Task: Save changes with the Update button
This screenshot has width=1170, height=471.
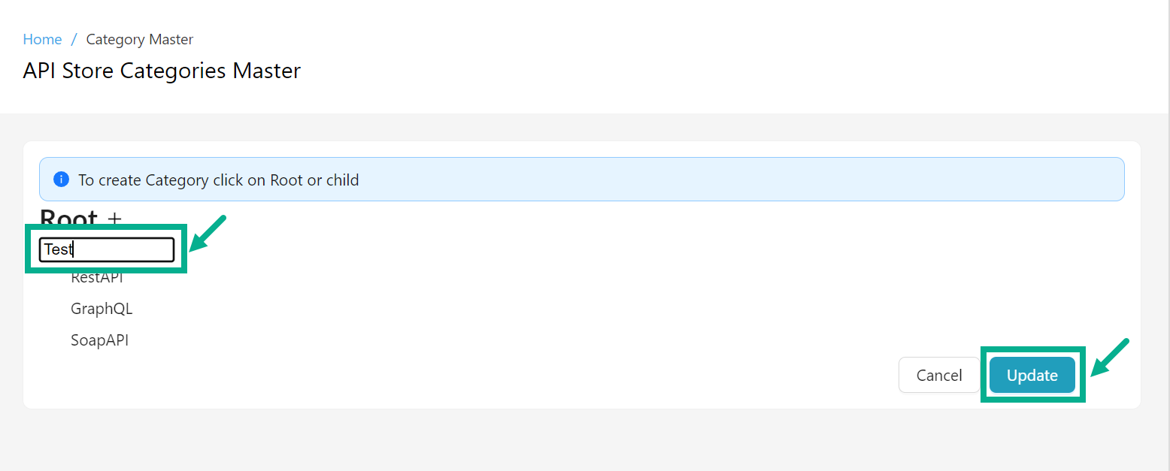Action: click(1032, 375)
